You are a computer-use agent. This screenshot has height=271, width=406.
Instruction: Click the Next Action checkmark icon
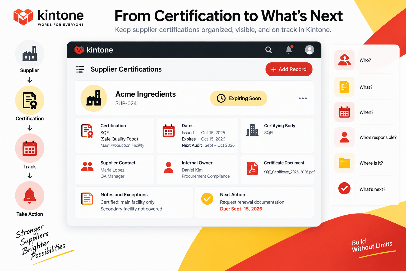207,199
